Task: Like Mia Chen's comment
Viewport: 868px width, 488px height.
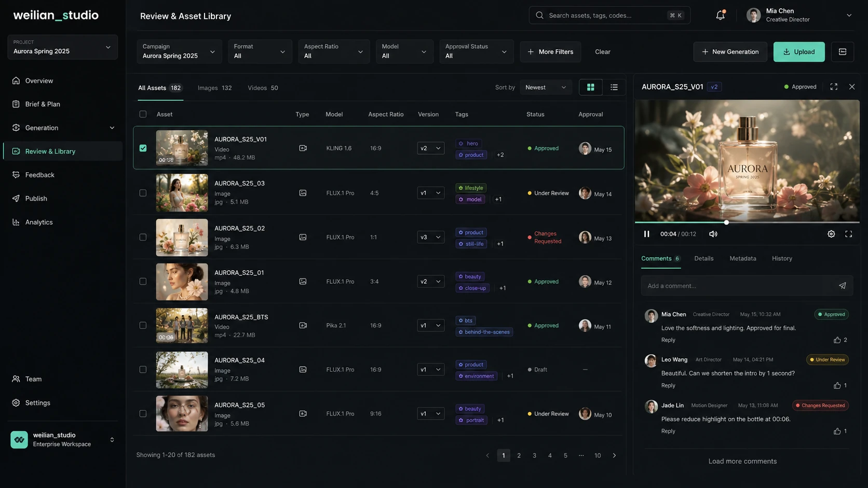Action: (x=837, y=340)
